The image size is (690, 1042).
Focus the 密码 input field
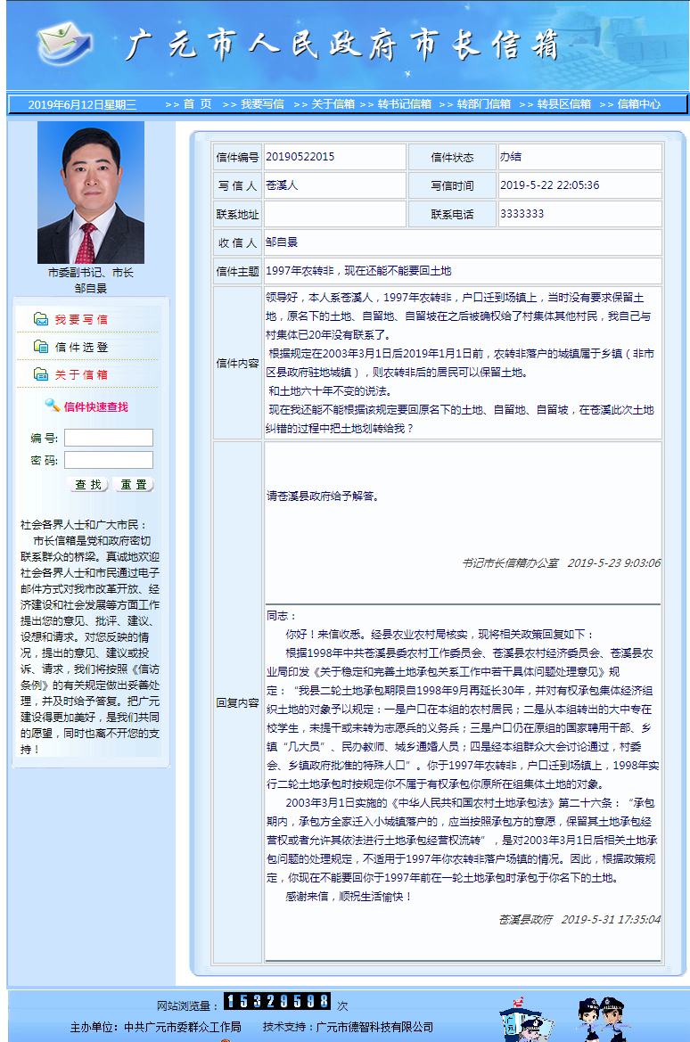pos(109,460)
